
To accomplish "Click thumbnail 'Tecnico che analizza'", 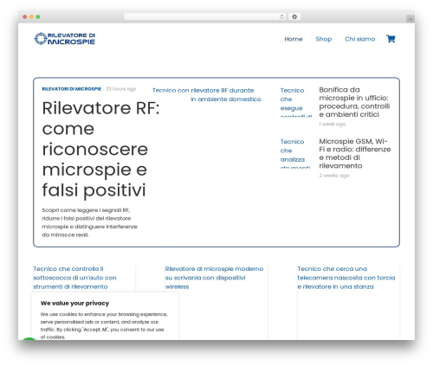I will (295, 153).
